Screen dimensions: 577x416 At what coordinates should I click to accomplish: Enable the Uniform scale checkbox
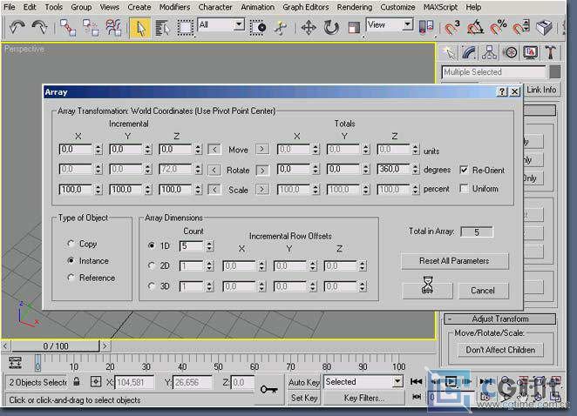coord(464,189)
